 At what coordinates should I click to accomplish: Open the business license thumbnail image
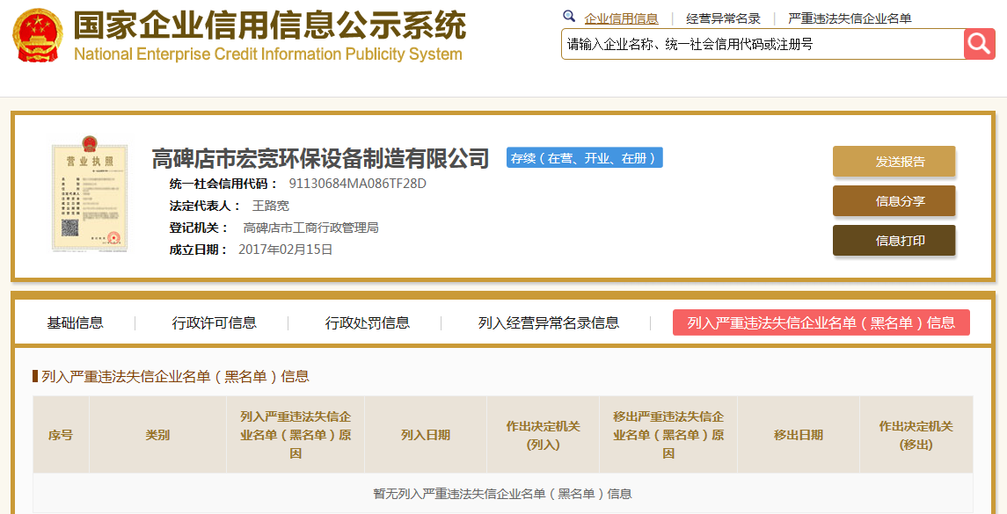pyautogui.click(x=90, y=192)
